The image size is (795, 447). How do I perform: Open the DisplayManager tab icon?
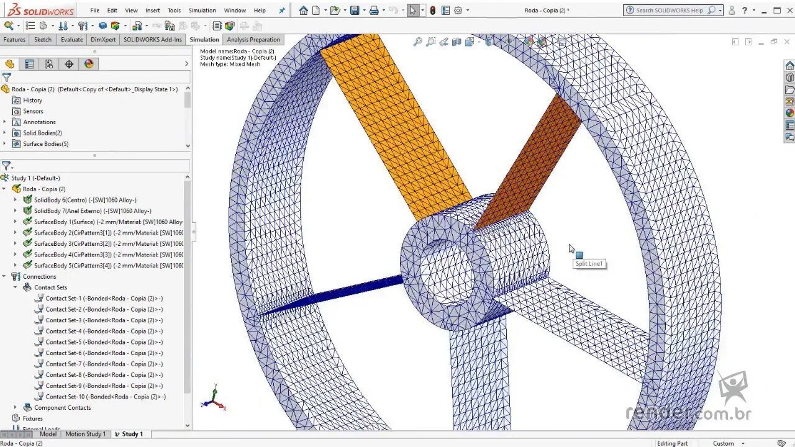(x=89, y=64)
